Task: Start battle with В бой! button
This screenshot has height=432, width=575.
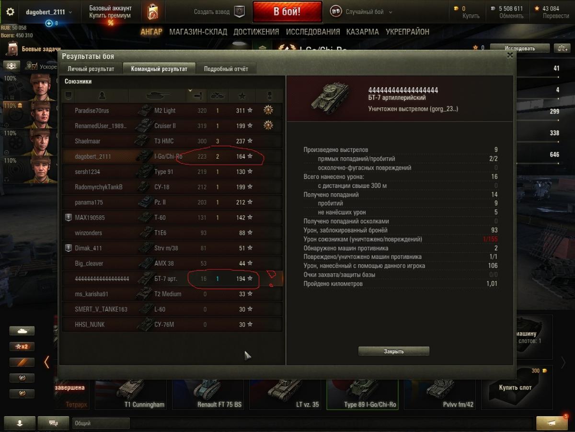Action: [x=287, y=12]
